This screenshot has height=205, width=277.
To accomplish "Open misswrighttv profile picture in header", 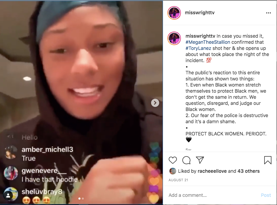I will coord(174,13).
